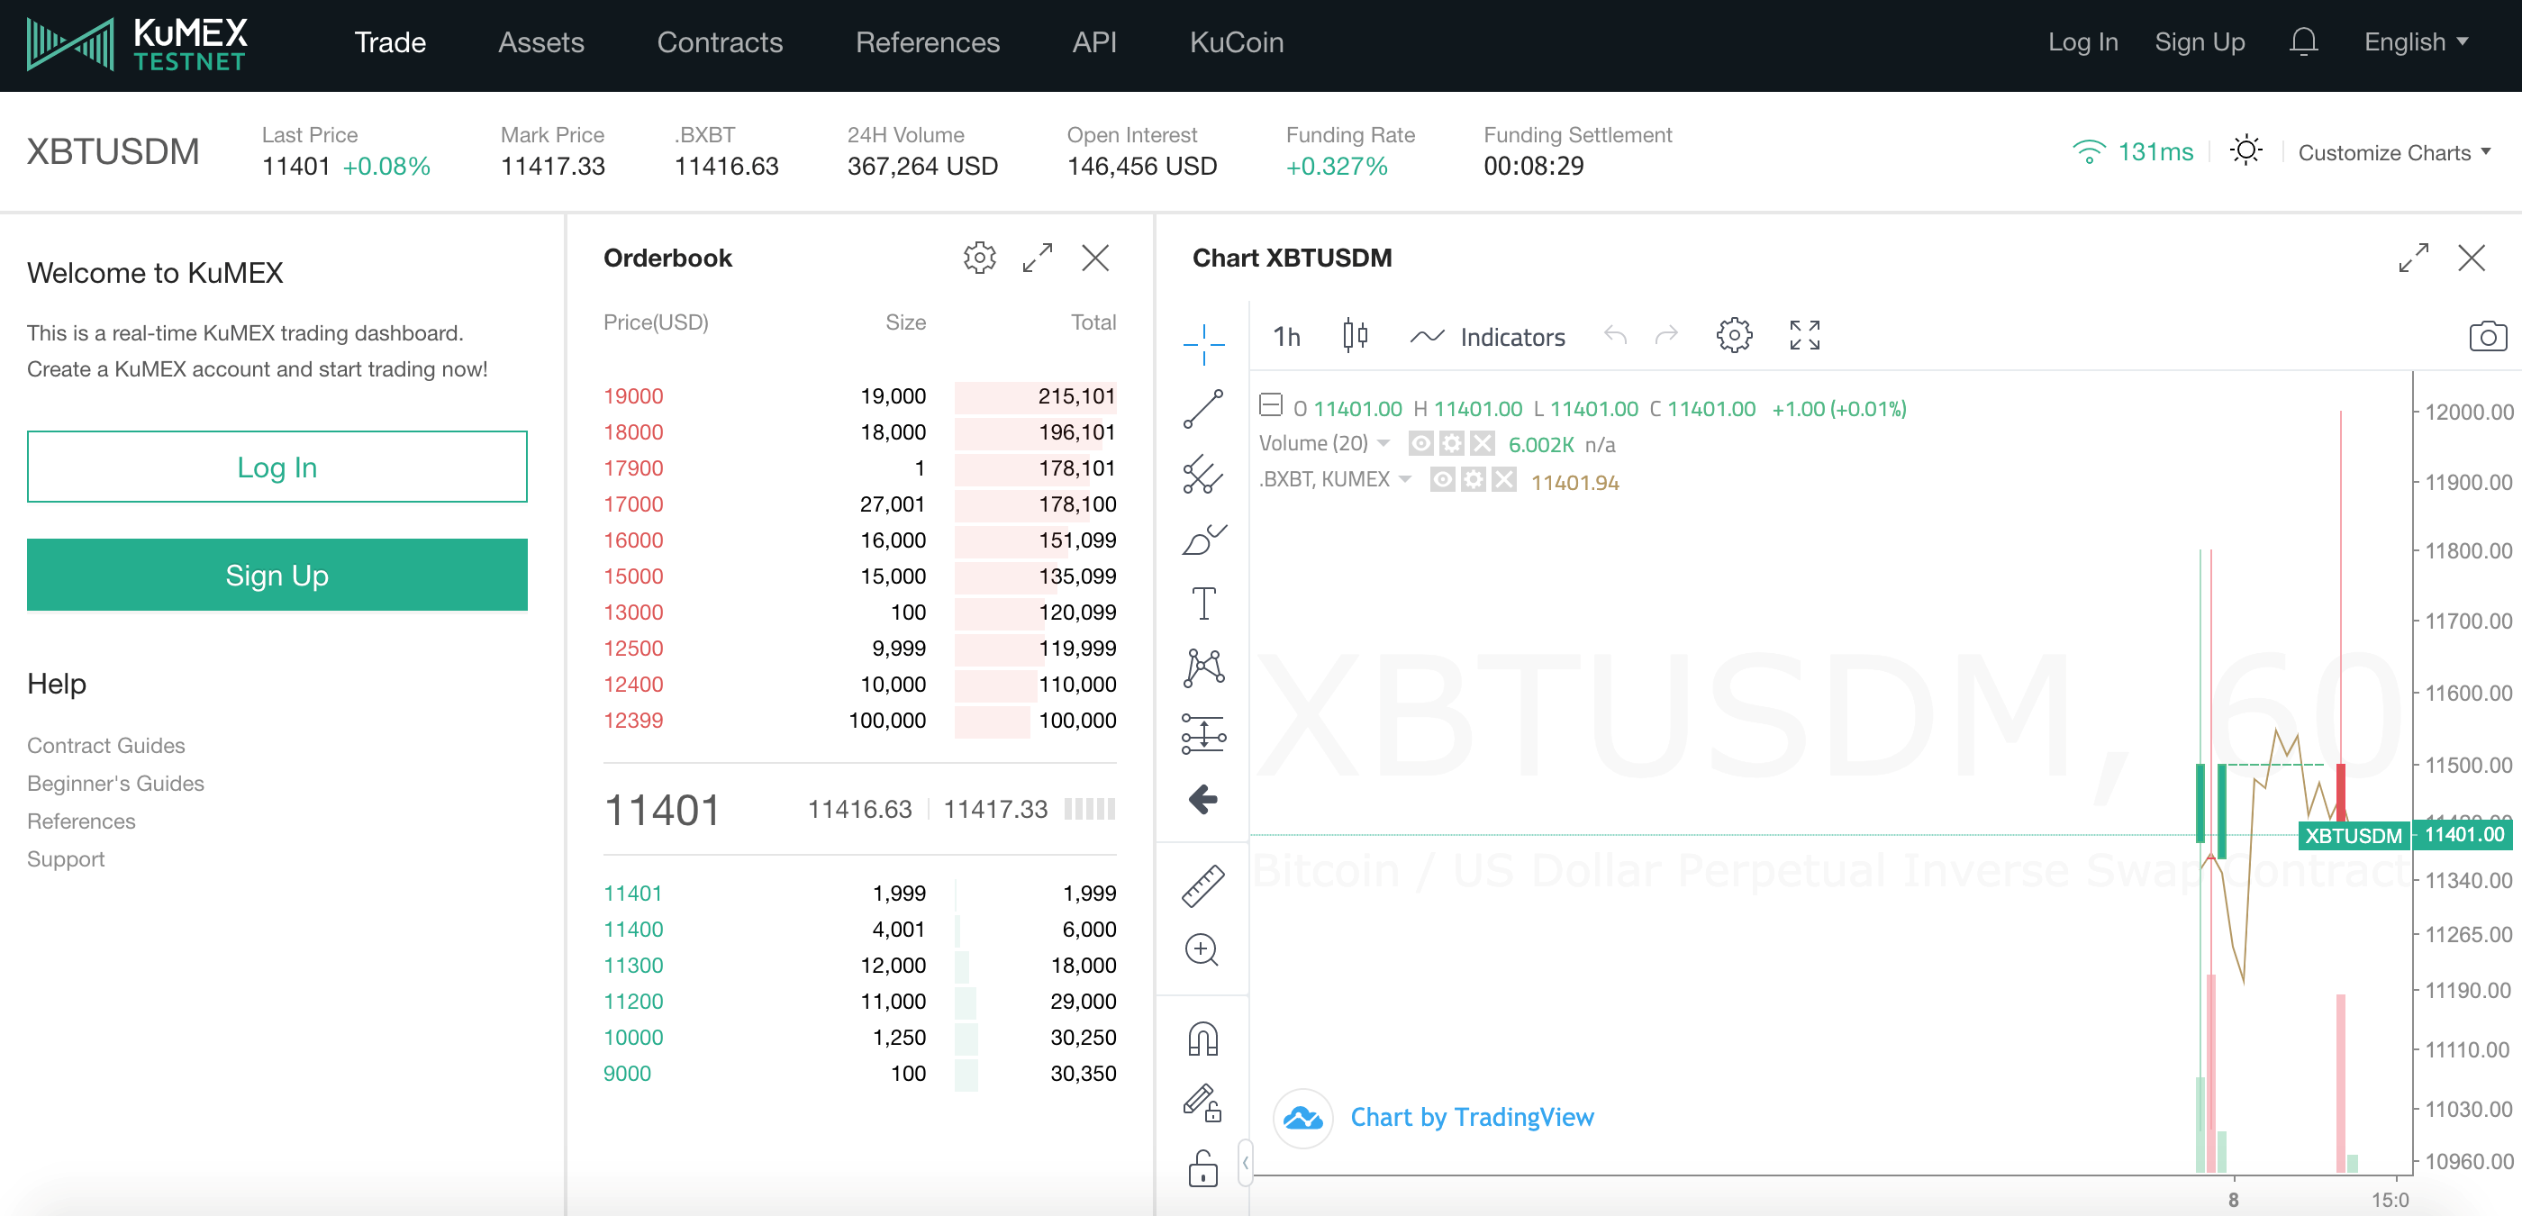
Task: Toggle light/dark theme sun icon
Action: point(2245,150)
